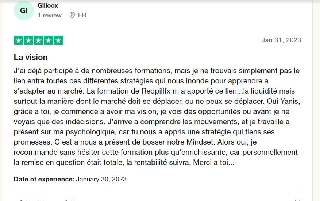Screen dimensions: 320x201
Task: Click the GI profile avatar circle
Action: point(24,11)
